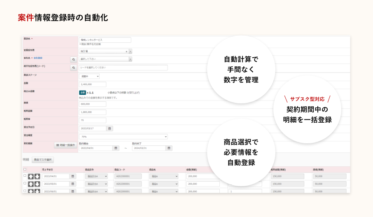Tick the checkbox for the 2023/05/01 row

[25, 183]
